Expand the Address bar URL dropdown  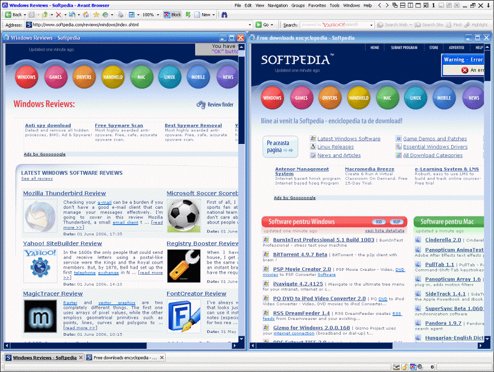(x=250, y=25)
